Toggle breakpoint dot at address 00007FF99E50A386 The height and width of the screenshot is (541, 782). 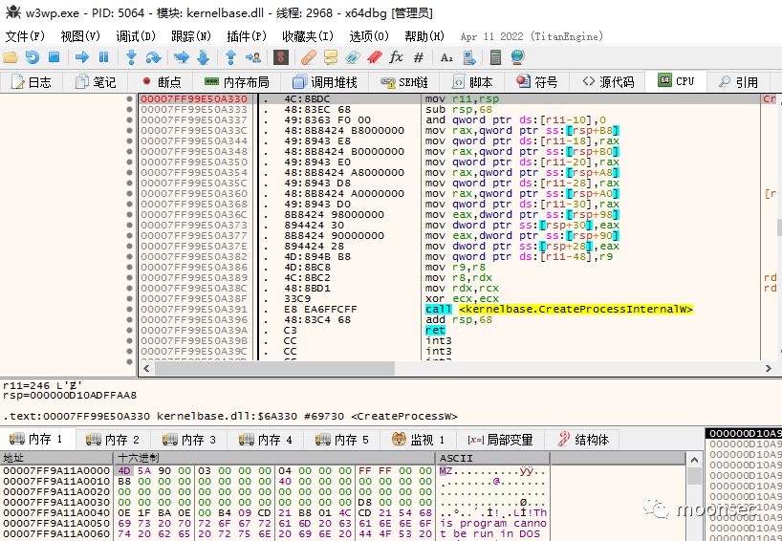tap(130, 268)
